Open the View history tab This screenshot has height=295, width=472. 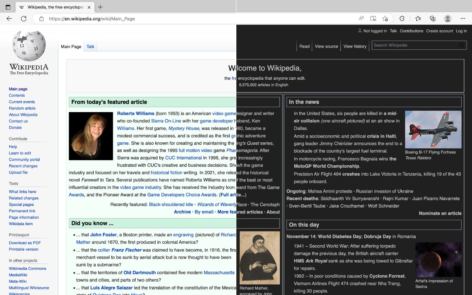pyautogui.click(x=355, y=46)
